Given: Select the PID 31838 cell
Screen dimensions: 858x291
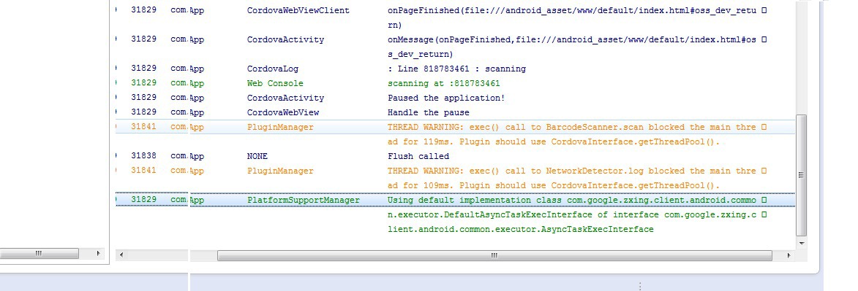Looking at the screenshot, I should click(x=143, y=155).
